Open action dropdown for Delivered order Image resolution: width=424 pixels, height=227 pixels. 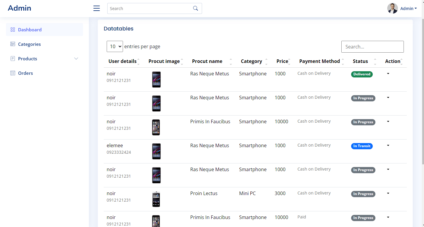pyautogui.click(x=388, y=74)
